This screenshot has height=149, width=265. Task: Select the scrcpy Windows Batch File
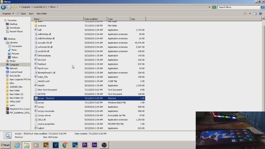[41, 103]
